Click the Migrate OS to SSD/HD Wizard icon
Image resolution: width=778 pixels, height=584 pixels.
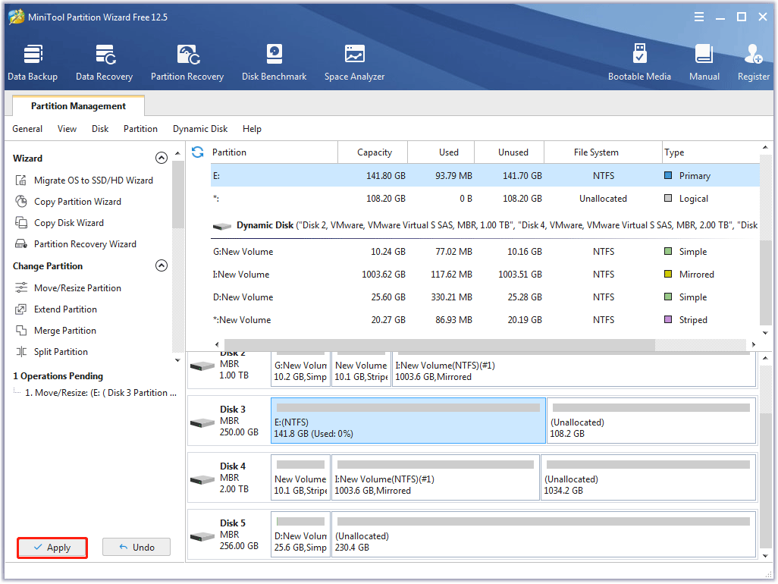(x=20, y=180)
